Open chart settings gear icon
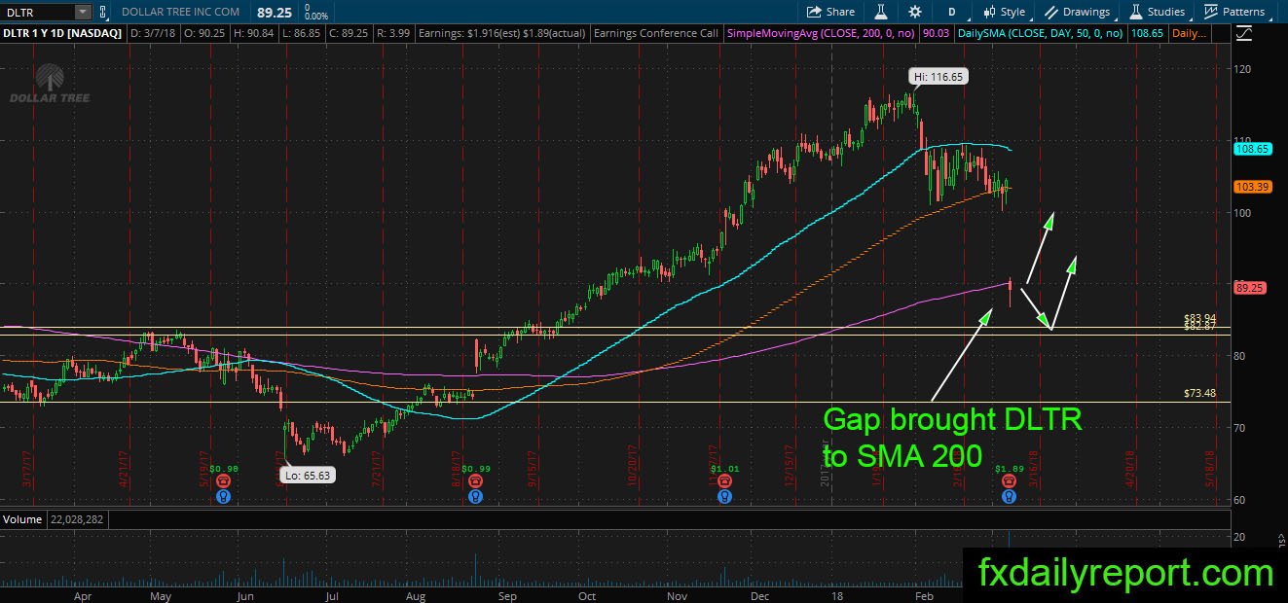Viewport: 1288px width, 603px height. click(914, 12)
